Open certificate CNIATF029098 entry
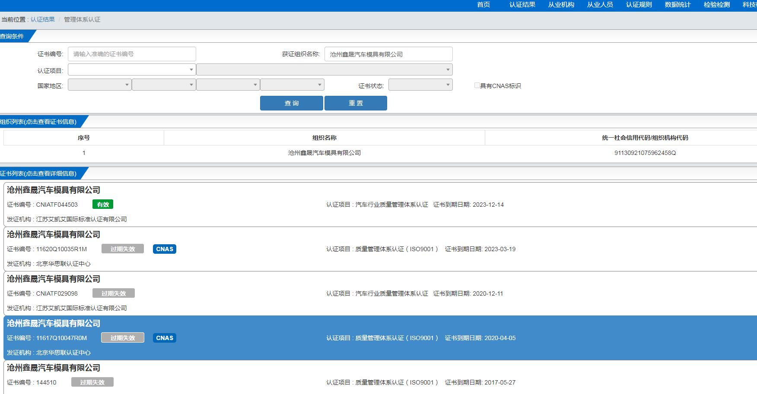Image resolution: width=757 pixels, height=394 pixels. coord(380,293)
